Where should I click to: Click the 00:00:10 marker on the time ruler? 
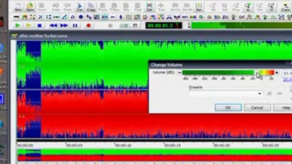[123, 145]
